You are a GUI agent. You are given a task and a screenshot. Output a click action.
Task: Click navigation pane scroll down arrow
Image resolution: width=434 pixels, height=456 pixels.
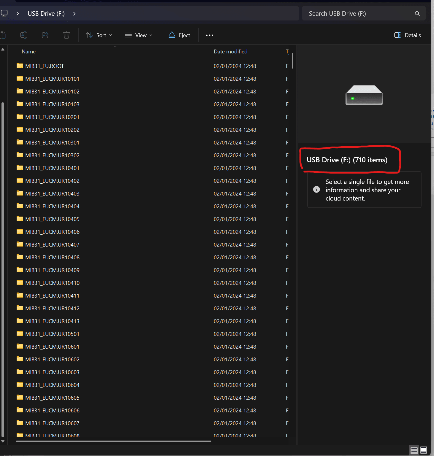pyautogui.click(x=3, y=441)
